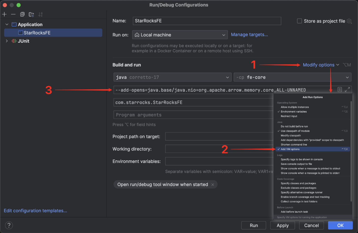Open the project file settings gear icon

pyautogui.click(x=349, y=21)
